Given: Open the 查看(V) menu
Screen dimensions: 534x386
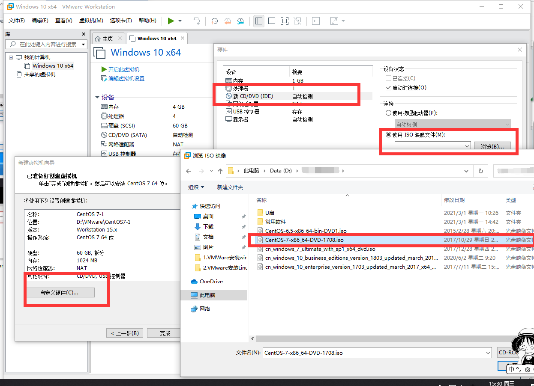Looking at the screenshot, I should point(63,21).
